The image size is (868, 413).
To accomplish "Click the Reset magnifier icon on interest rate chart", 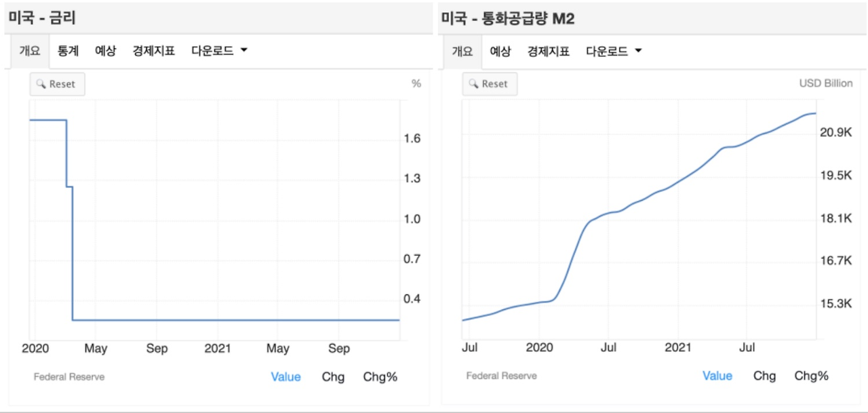I will pyautogui.click(x=41, y=84).
